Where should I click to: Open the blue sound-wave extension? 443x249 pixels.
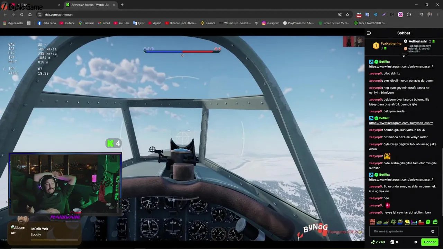tap(376, 15)
